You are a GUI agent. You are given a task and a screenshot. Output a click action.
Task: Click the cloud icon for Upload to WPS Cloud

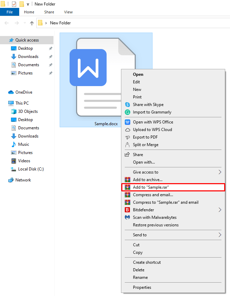128,130
